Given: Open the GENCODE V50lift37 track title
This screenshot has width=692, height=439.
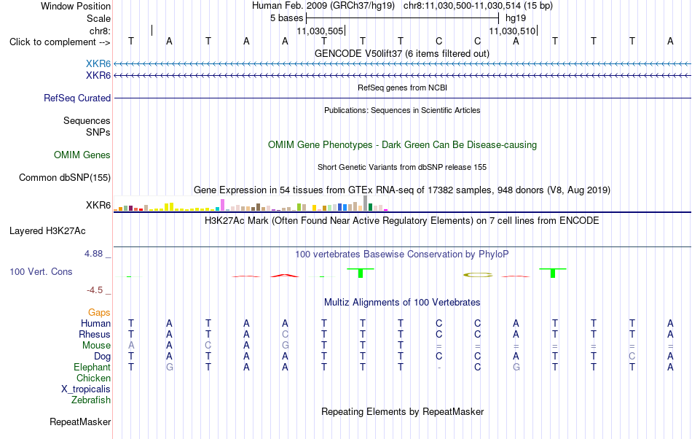Looking at the screenshot, I should tap(402, 53).
